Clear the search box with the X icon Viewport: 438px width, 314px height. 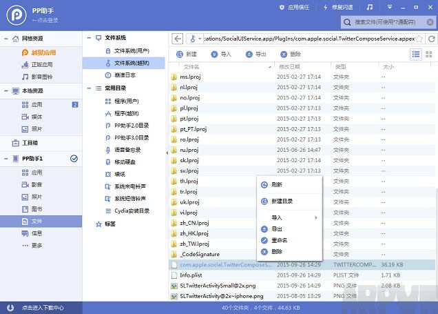pyautogui.click(x=430, y=22)
